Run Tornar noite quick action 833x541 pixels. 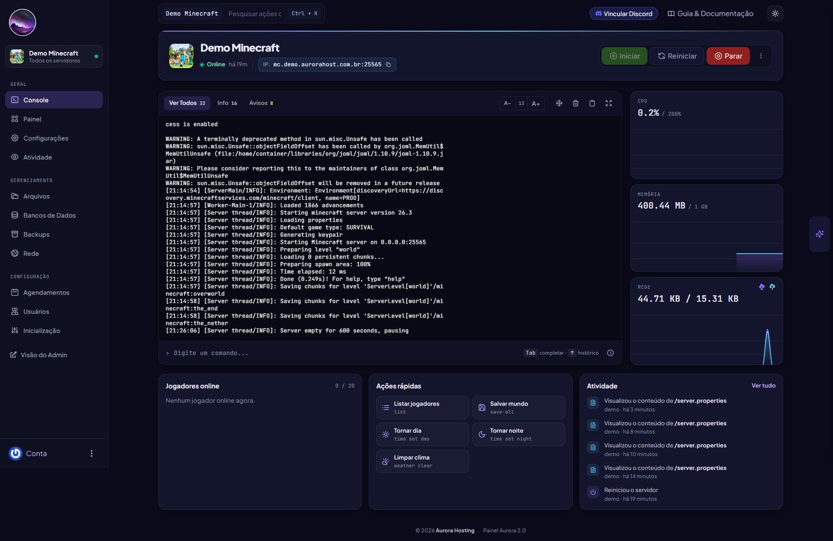[518, 434]
